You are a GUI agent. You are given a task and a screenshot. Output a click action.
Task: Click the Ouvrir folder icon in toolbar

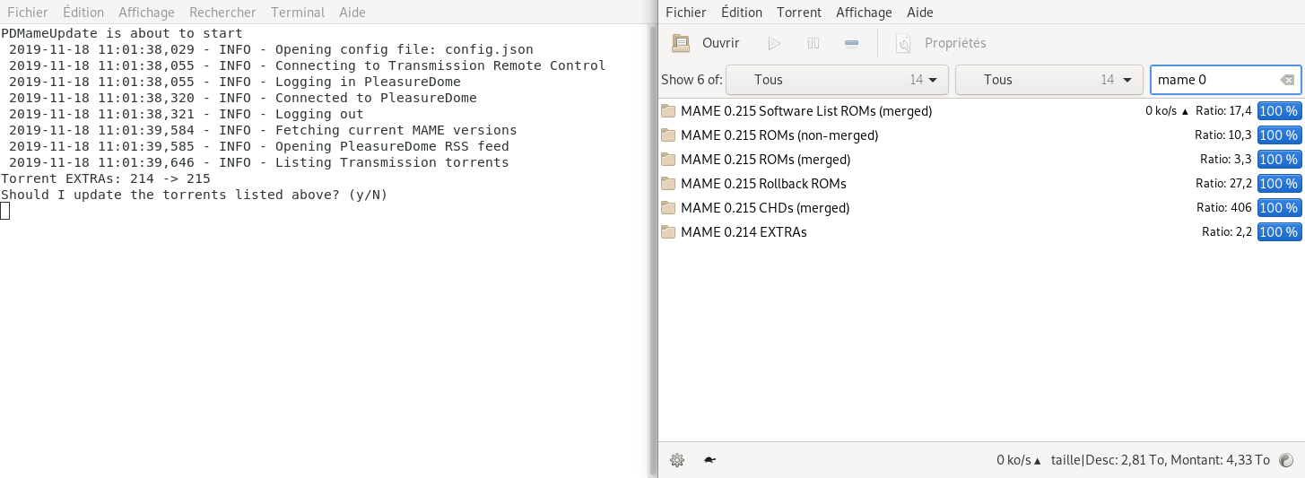click(681, 43)
